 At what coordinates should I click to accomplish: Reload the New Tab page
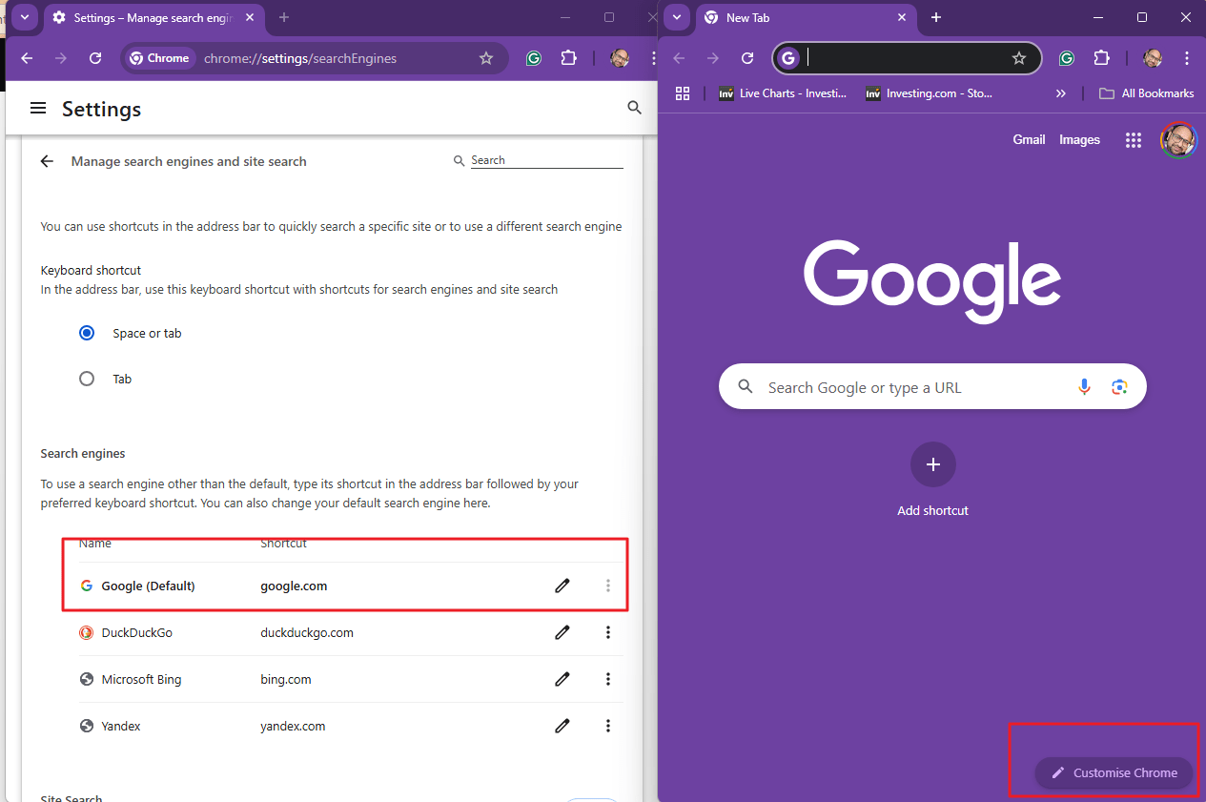click(x=747, y=58)
